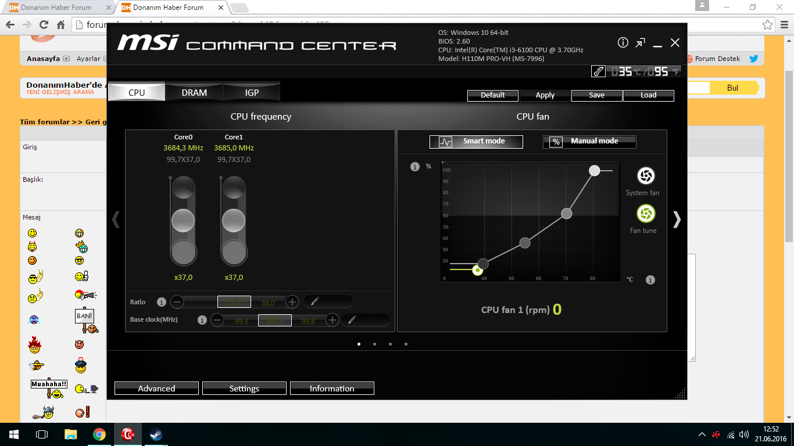
Task: Decrease Ratio with minus button
Action: [177, 302]
